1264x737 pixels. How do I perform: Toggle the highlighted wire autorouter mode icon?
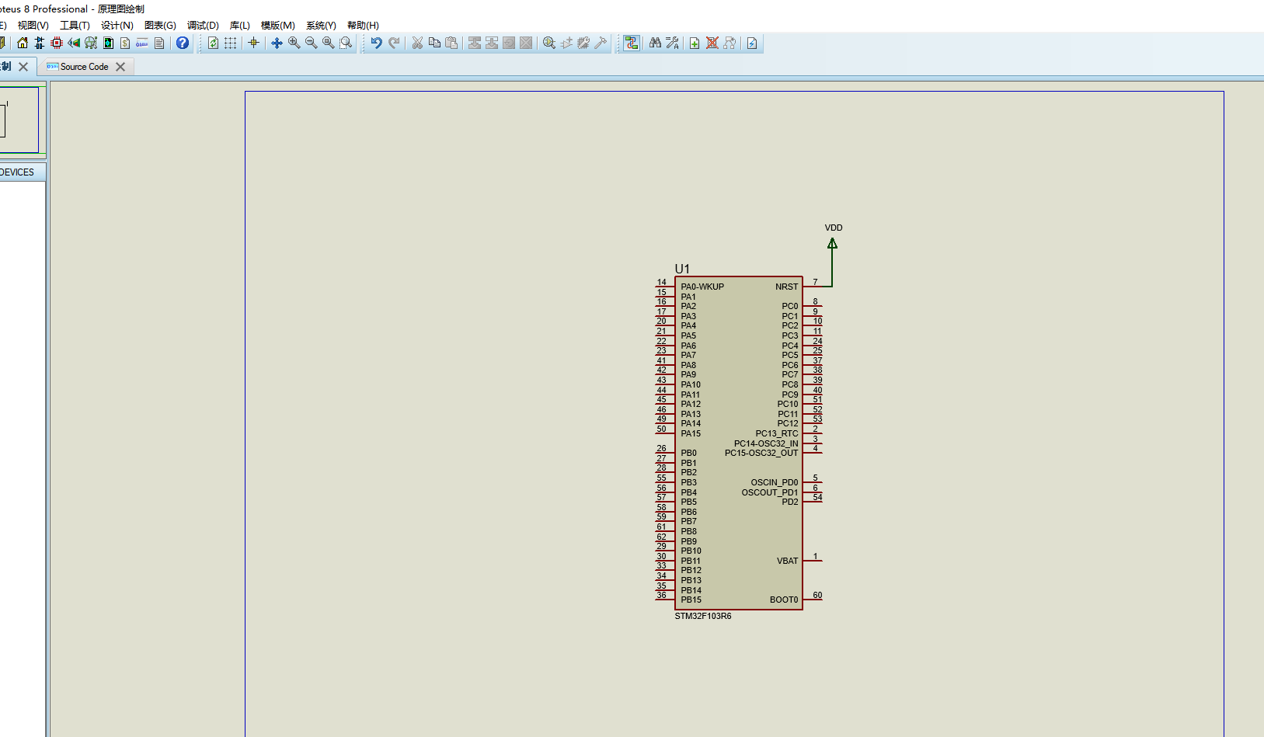pyautogui.click(x=631, y=43)
